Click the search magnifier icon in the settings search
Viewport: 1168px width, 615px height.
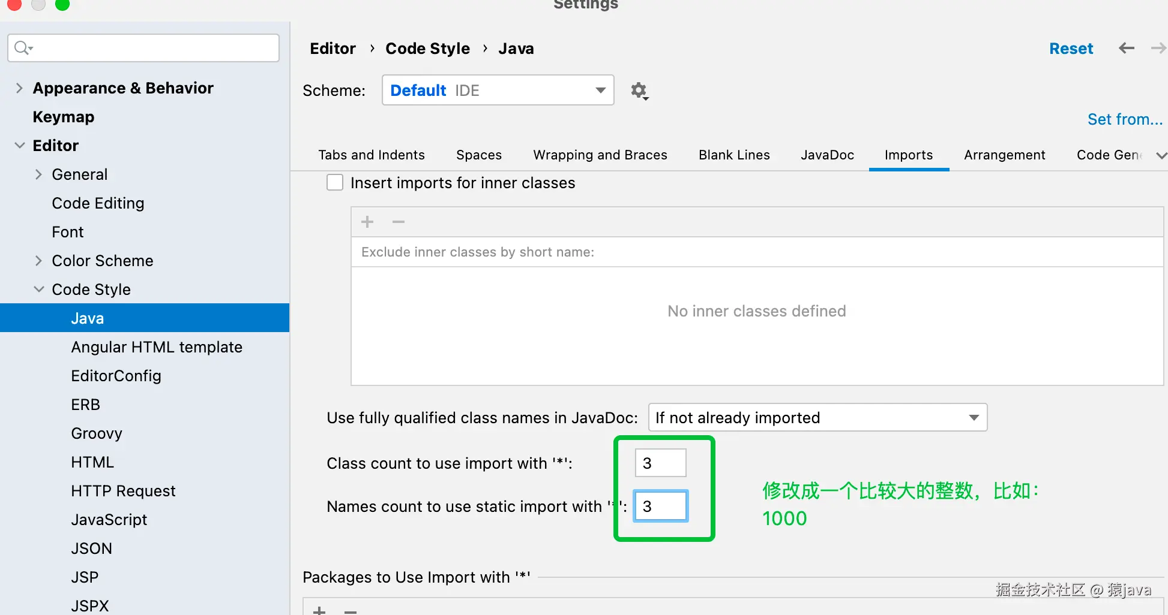[23, 47]
